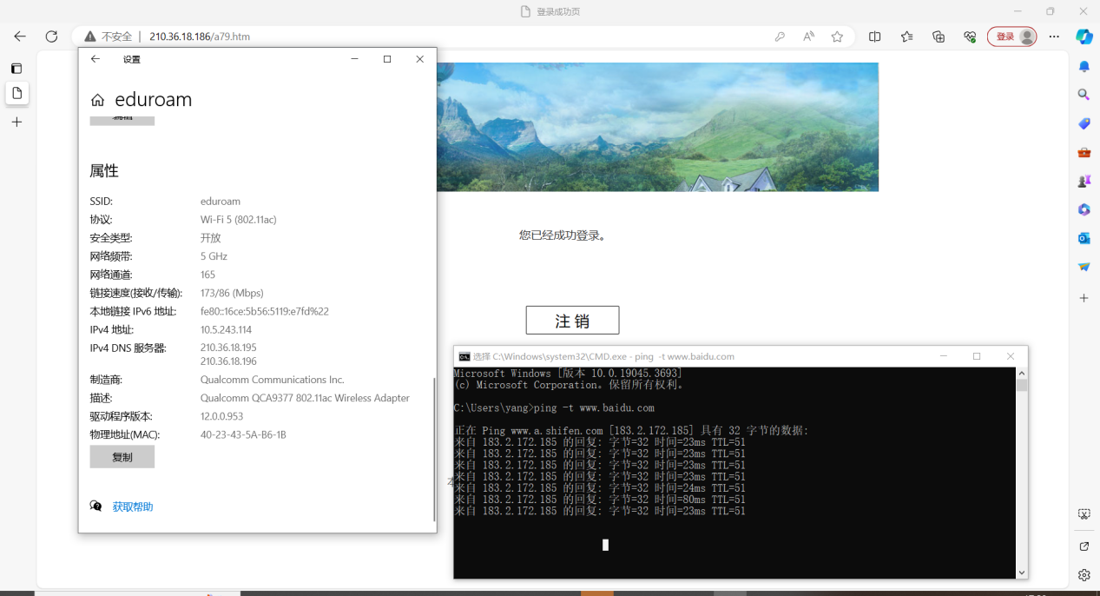This screenshot has height=596, width=1100.
Task: Click the Settings window vertical scrollbar
Action: point(434,452)
